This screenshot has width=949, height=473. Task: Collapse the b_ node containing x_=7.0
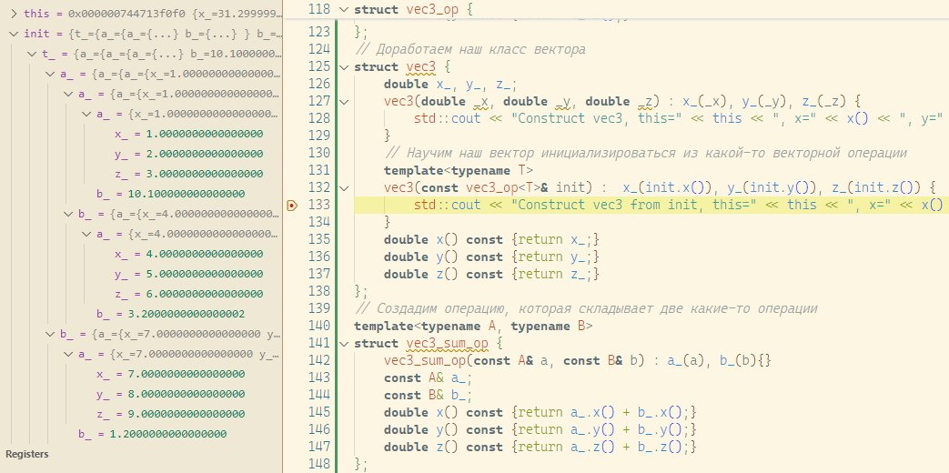50,335
